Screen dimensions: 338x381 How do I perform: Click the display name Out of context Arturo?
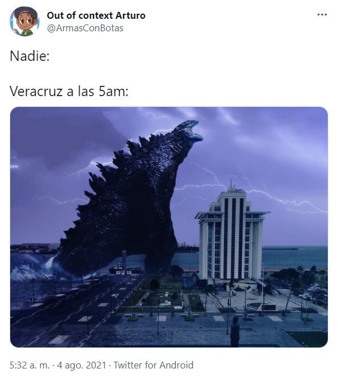(x=96, y=15)
